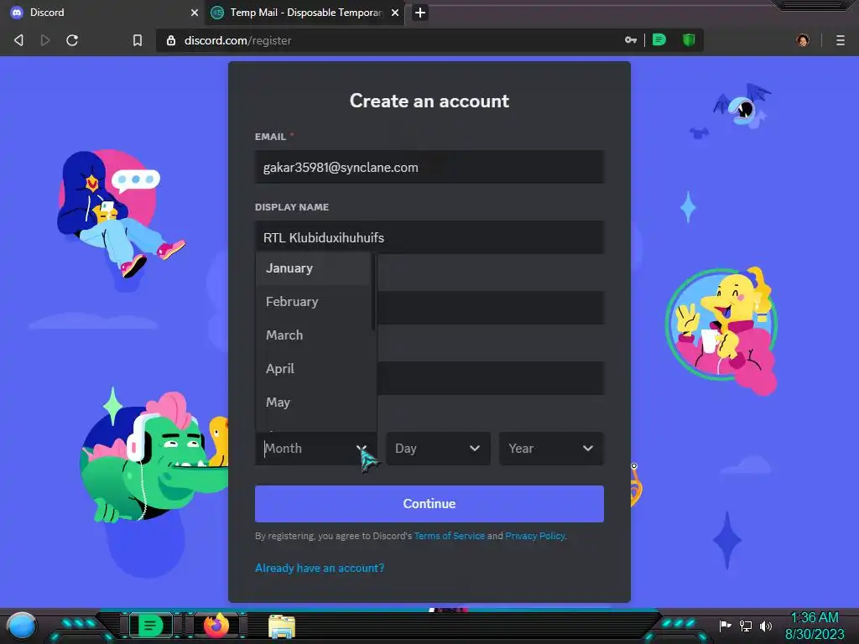Click the Display Name input field
This screenshot has width=859, height=644.
point(429,237)
